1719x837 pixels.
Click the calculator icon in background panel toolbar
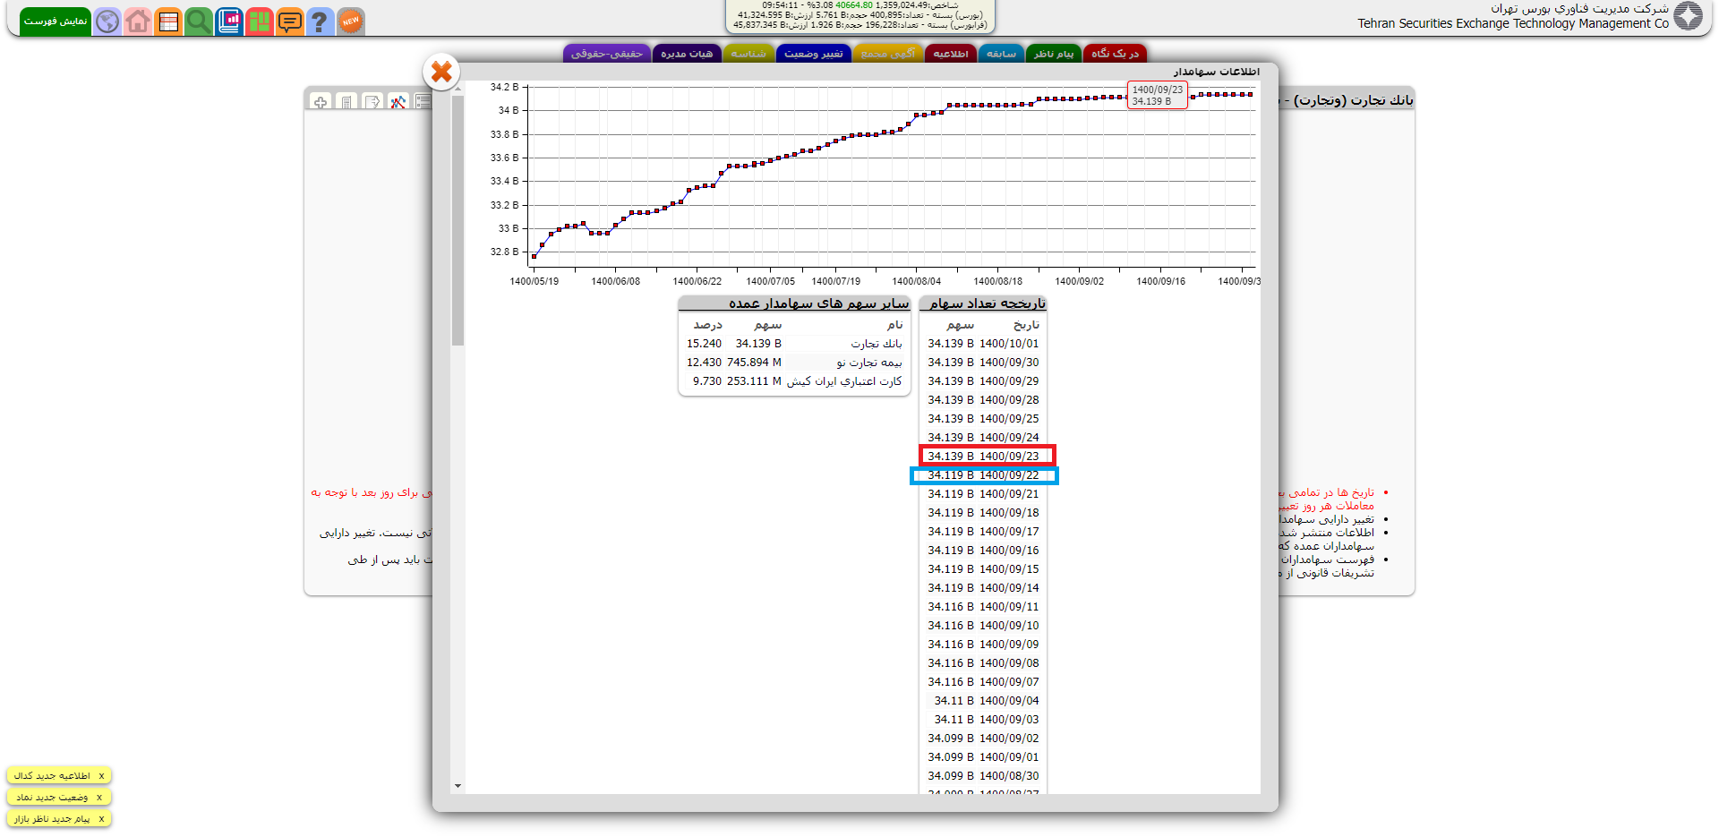click(346, 102)
